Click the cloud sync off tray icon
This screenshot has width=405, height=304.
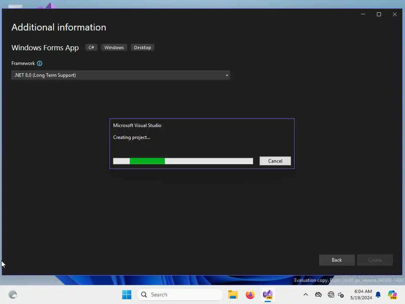(x=318, y=294)
